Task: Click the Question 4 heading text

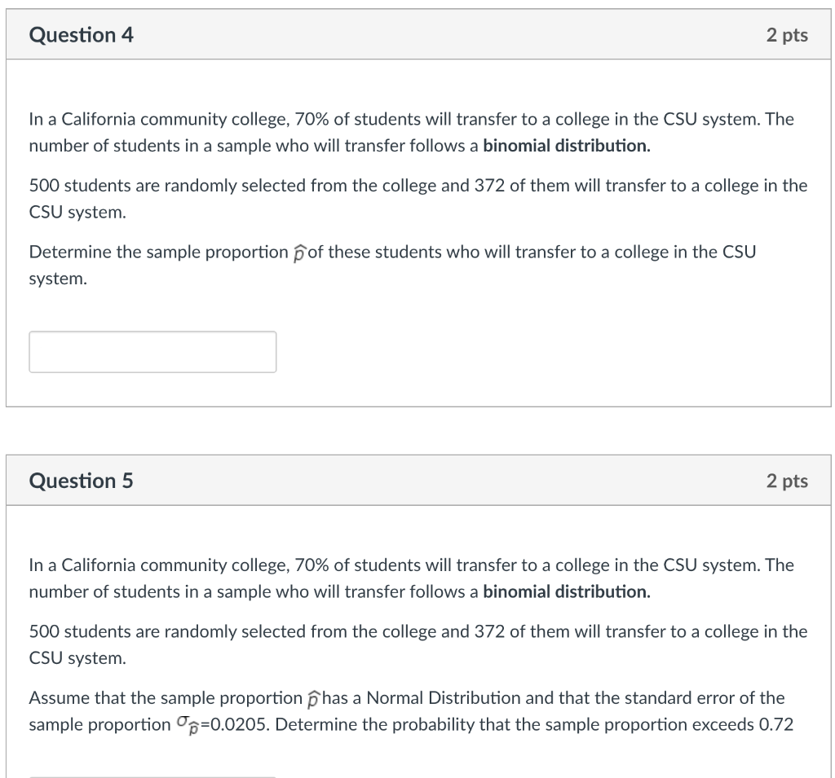Action: click(81, 35)
